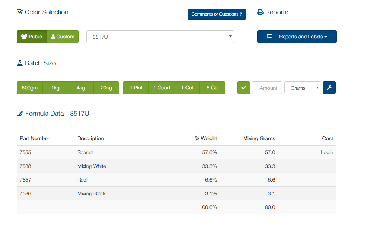This screenshot has width=379, height=230.
Task: Select the 4kg batch size
Action: coord(81,88)
